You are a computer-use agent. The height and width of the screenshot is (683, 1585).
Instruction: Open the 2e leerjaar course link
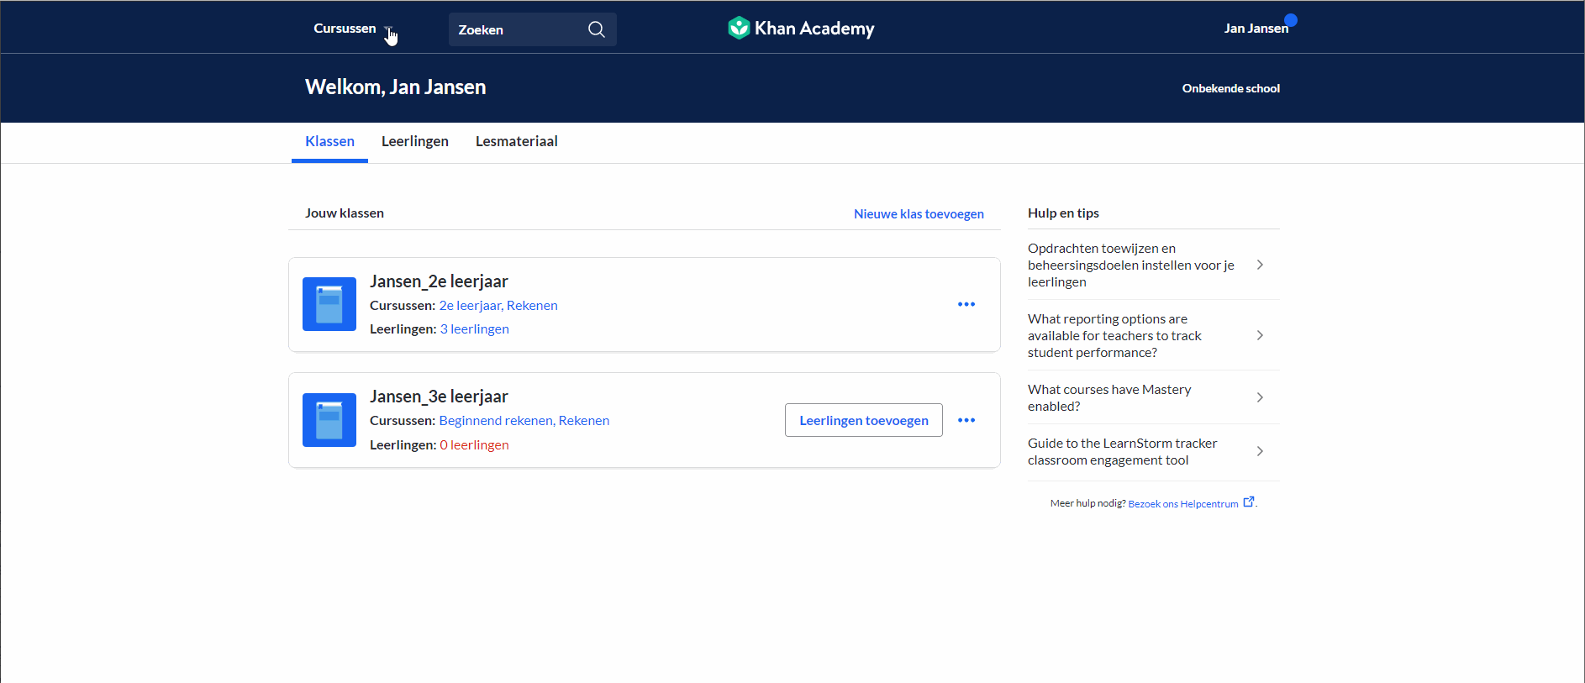click(470, 306)
